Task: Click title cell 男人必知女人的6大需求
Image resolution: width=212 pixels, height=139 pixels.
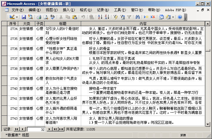Action: tap(63, 61)
